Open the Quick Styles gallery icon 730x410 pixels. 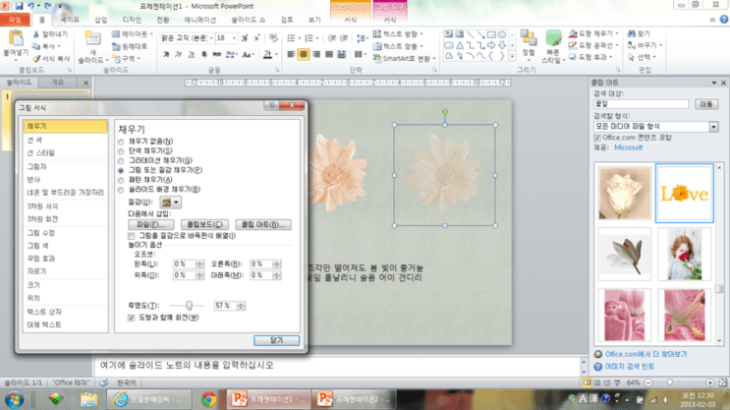(553, 40)
